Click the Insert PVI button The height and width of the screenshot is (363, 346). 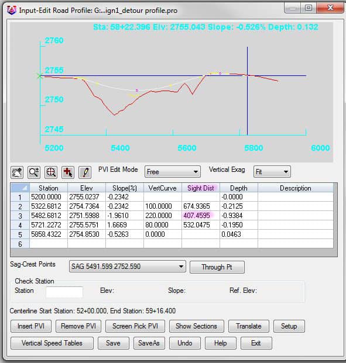click(31, 326)
